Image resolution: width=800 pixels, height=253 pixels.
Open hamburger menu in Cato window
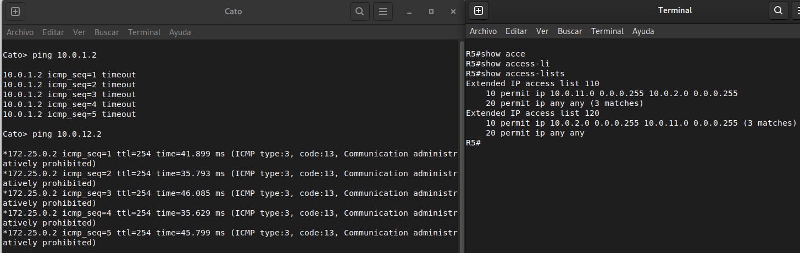383,11
